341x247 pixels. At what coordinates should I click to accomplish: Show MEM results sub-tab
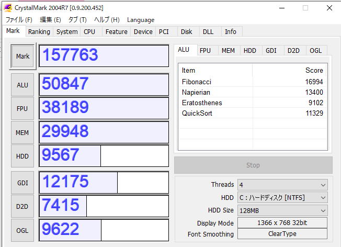point(228,50)
